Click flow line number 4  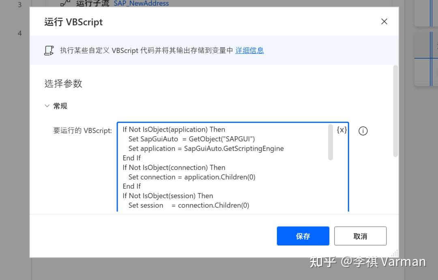19,33
